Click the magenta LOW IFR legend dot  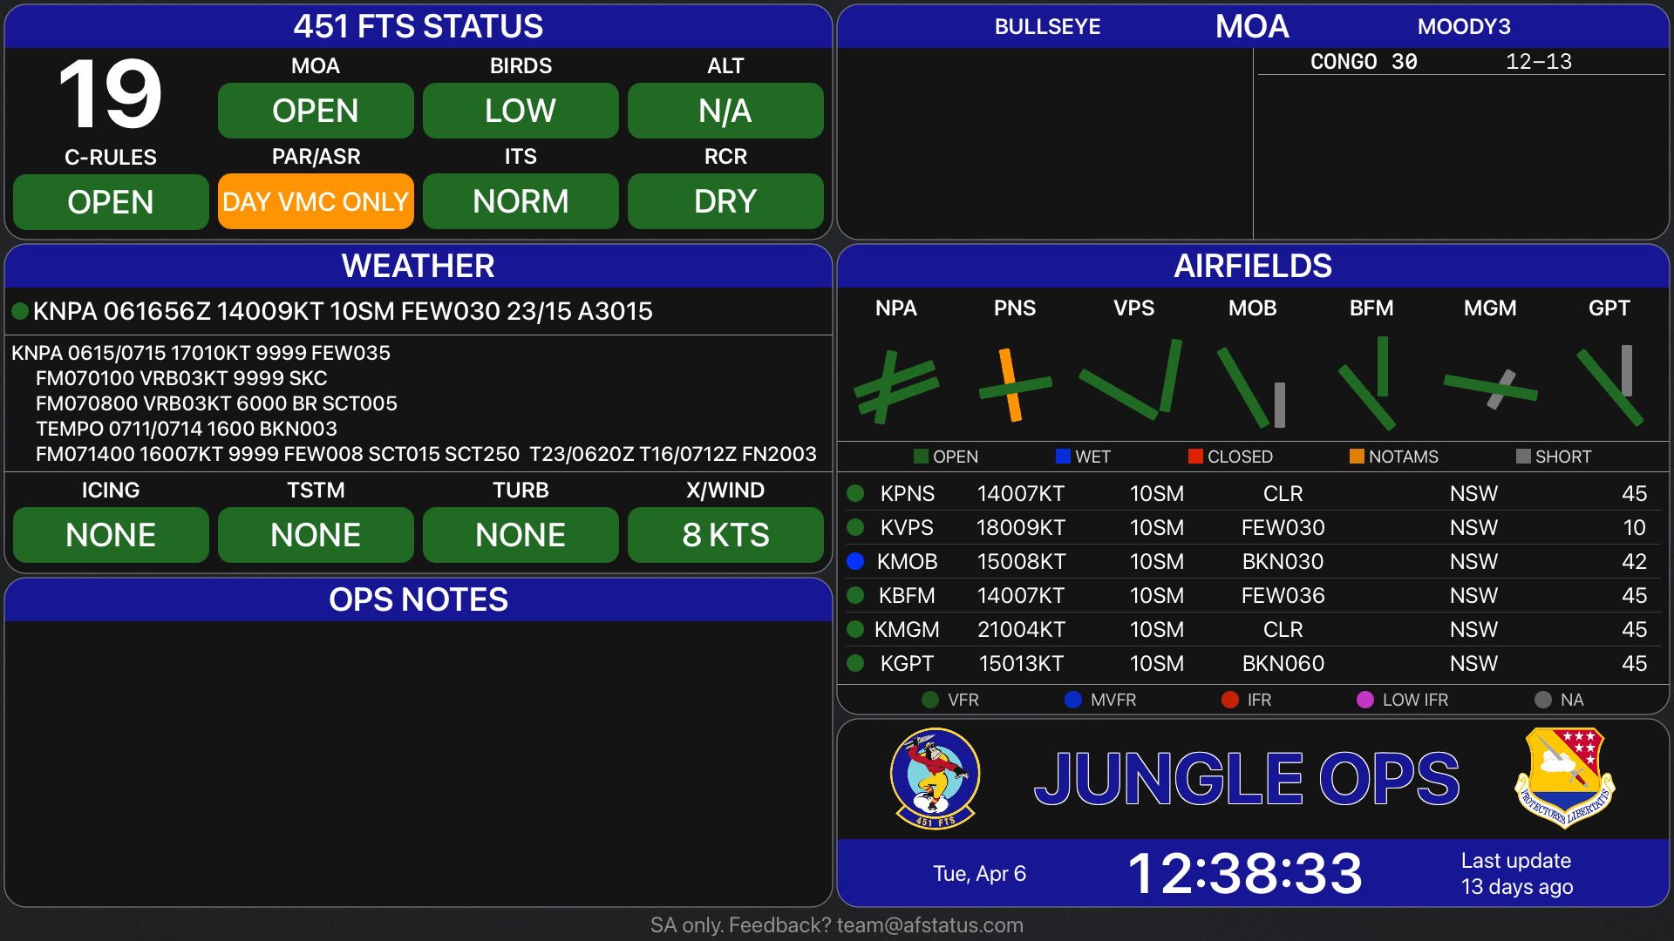pos(1365,700)
